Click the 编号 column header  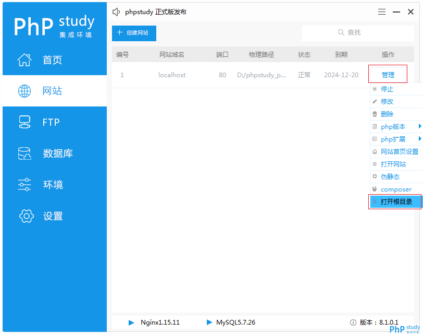pos(122,55)
